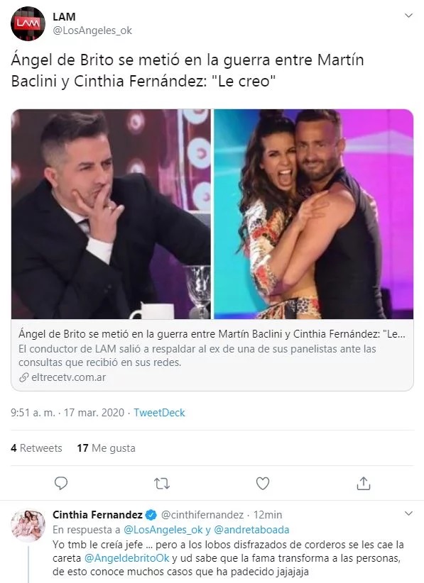Click the tweet timestamp 9:51 a. m.
Viewport: 424px width, 583px height.
tap(33, 413)
